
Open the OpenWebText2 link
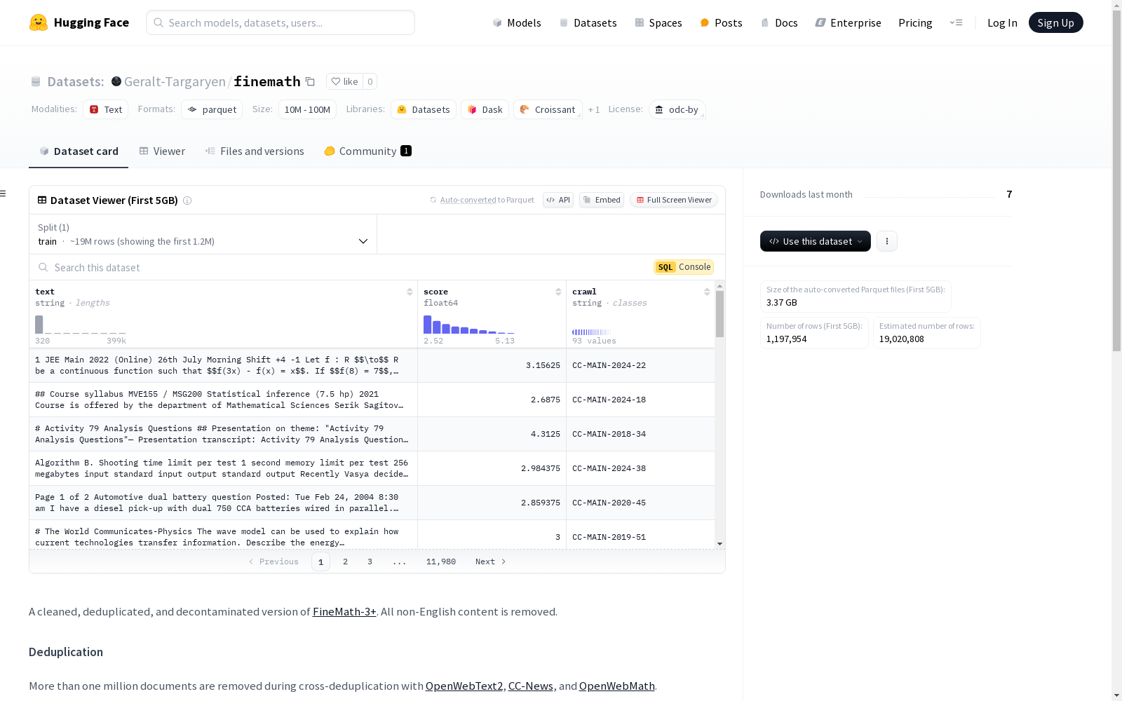[x=464, y=686]
